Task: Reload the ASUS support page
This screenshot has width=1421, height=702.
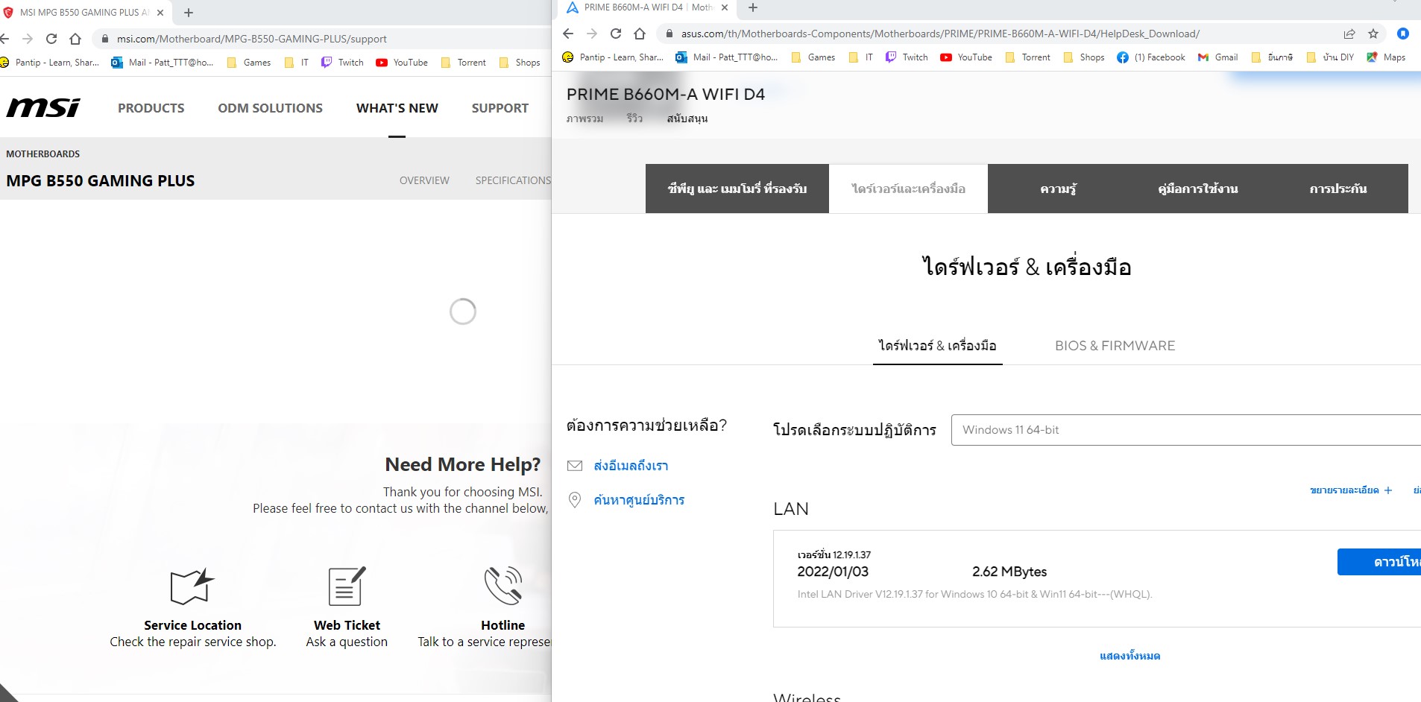Action: point(616,34)
